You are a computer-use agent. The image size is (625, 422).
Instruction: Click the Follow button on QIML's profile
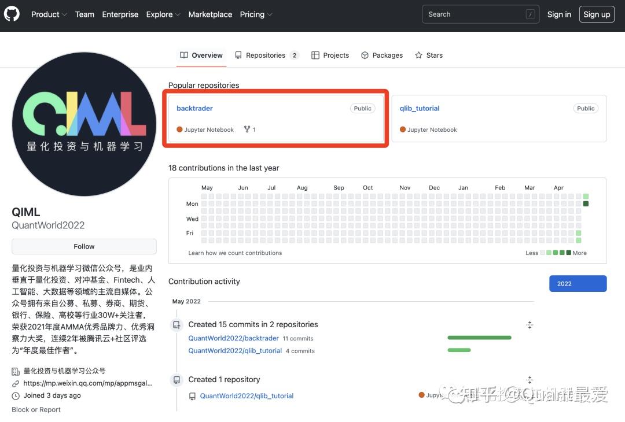click(x=83, y=246)
